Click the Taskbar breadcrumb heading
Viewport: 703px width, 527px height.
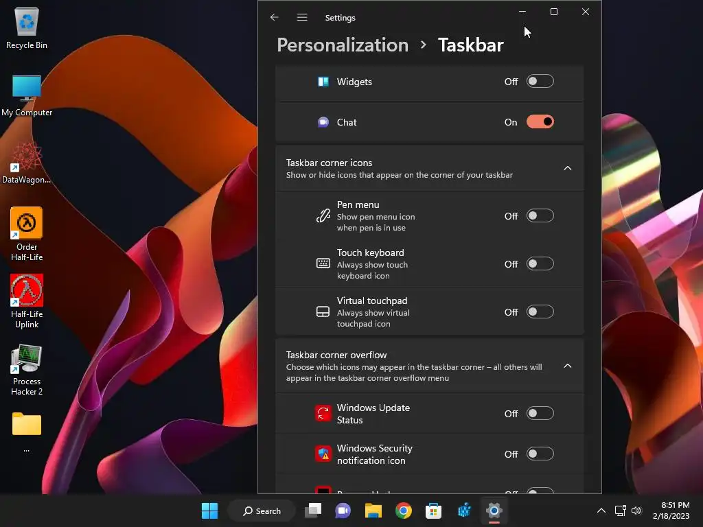coord(471,45)
